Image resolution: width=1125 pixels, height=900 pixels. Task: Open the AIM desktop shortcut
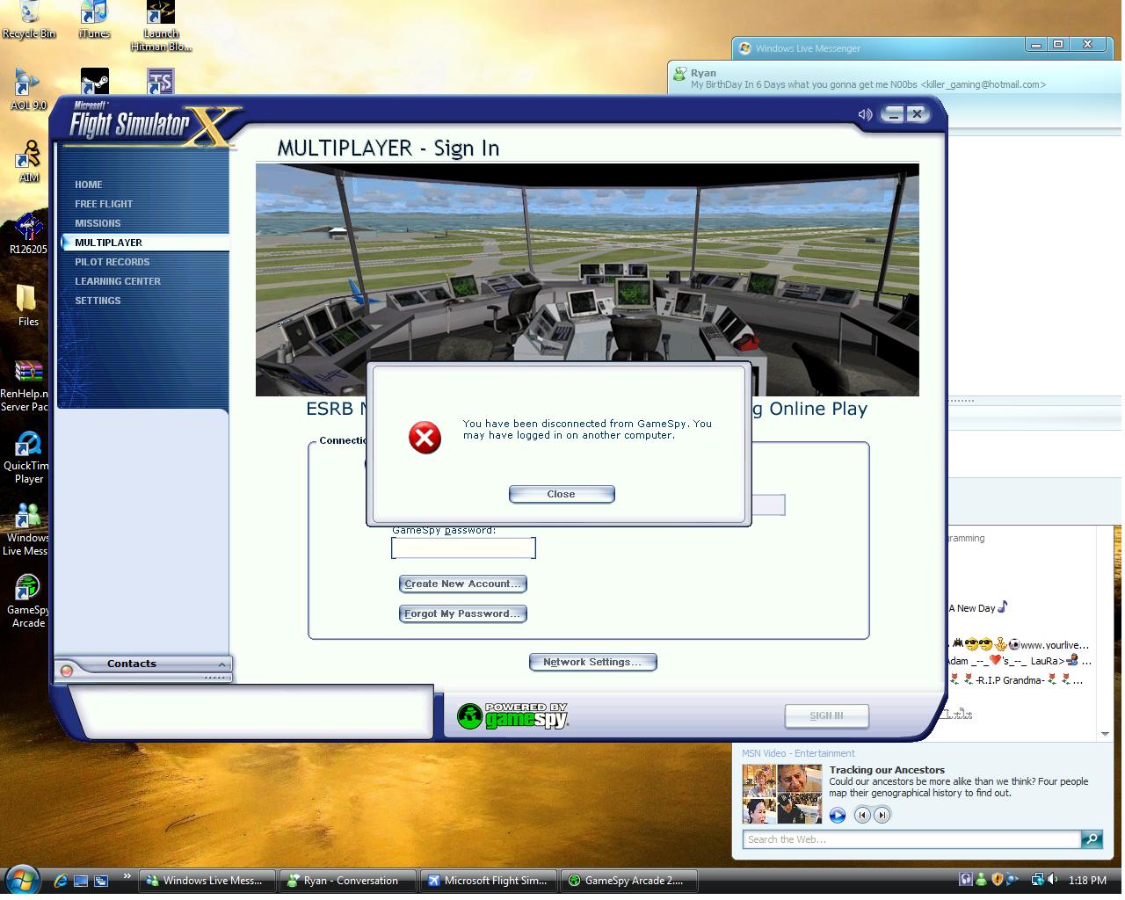pyautogui.click(x=28, y=158)
